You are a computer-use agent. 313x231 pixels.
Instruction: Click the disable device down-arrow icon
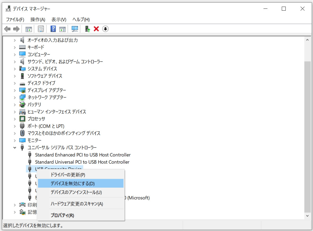[105, 29]
